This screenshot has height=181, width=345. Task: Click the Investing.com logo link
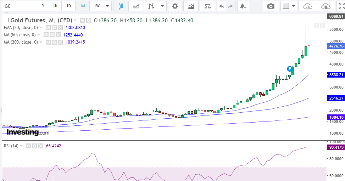point(28,132)
